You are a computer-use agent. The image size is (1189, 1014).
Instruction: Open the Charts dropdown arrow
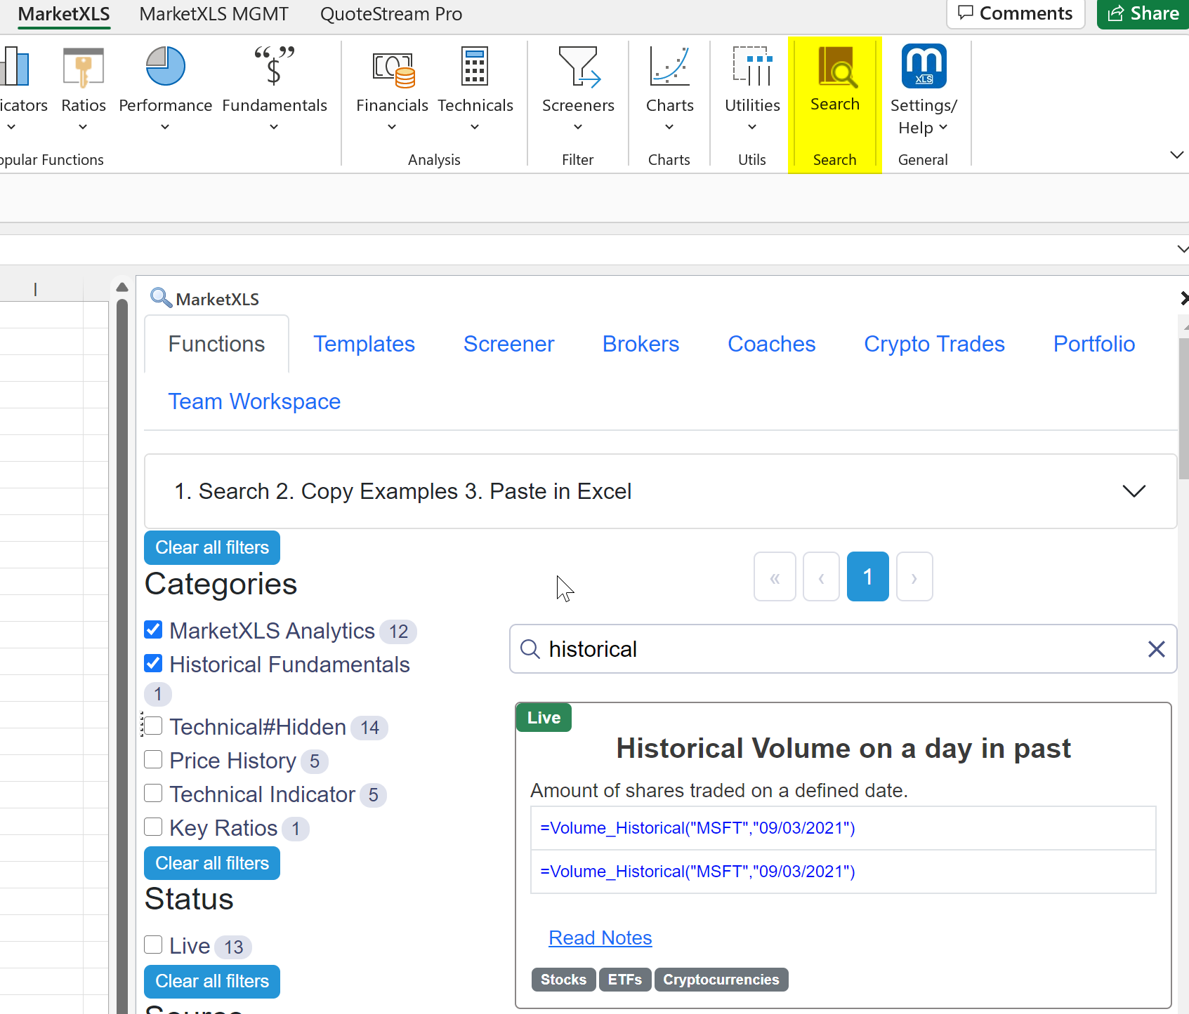coord(669,127)
